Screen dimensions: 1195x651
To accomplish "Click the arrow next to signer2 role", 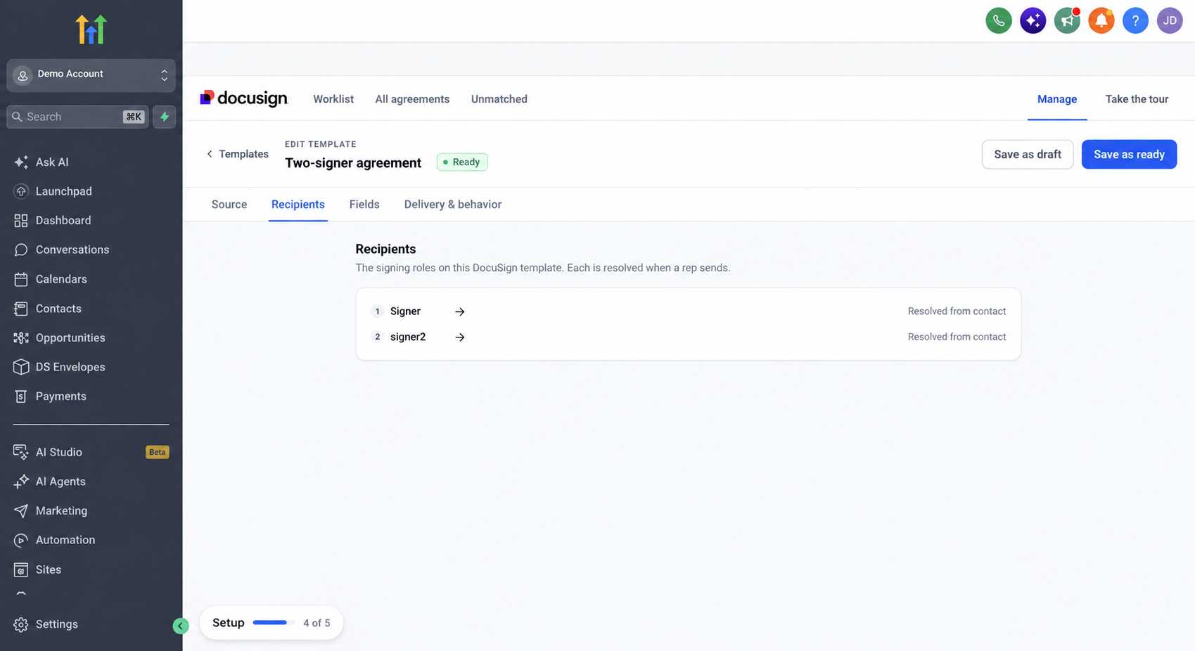I will pos(459,337).
